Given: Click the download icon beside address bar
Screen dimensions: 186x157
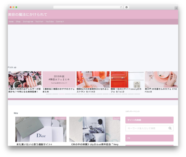Looking at the screenshot, I should point(126,7).
